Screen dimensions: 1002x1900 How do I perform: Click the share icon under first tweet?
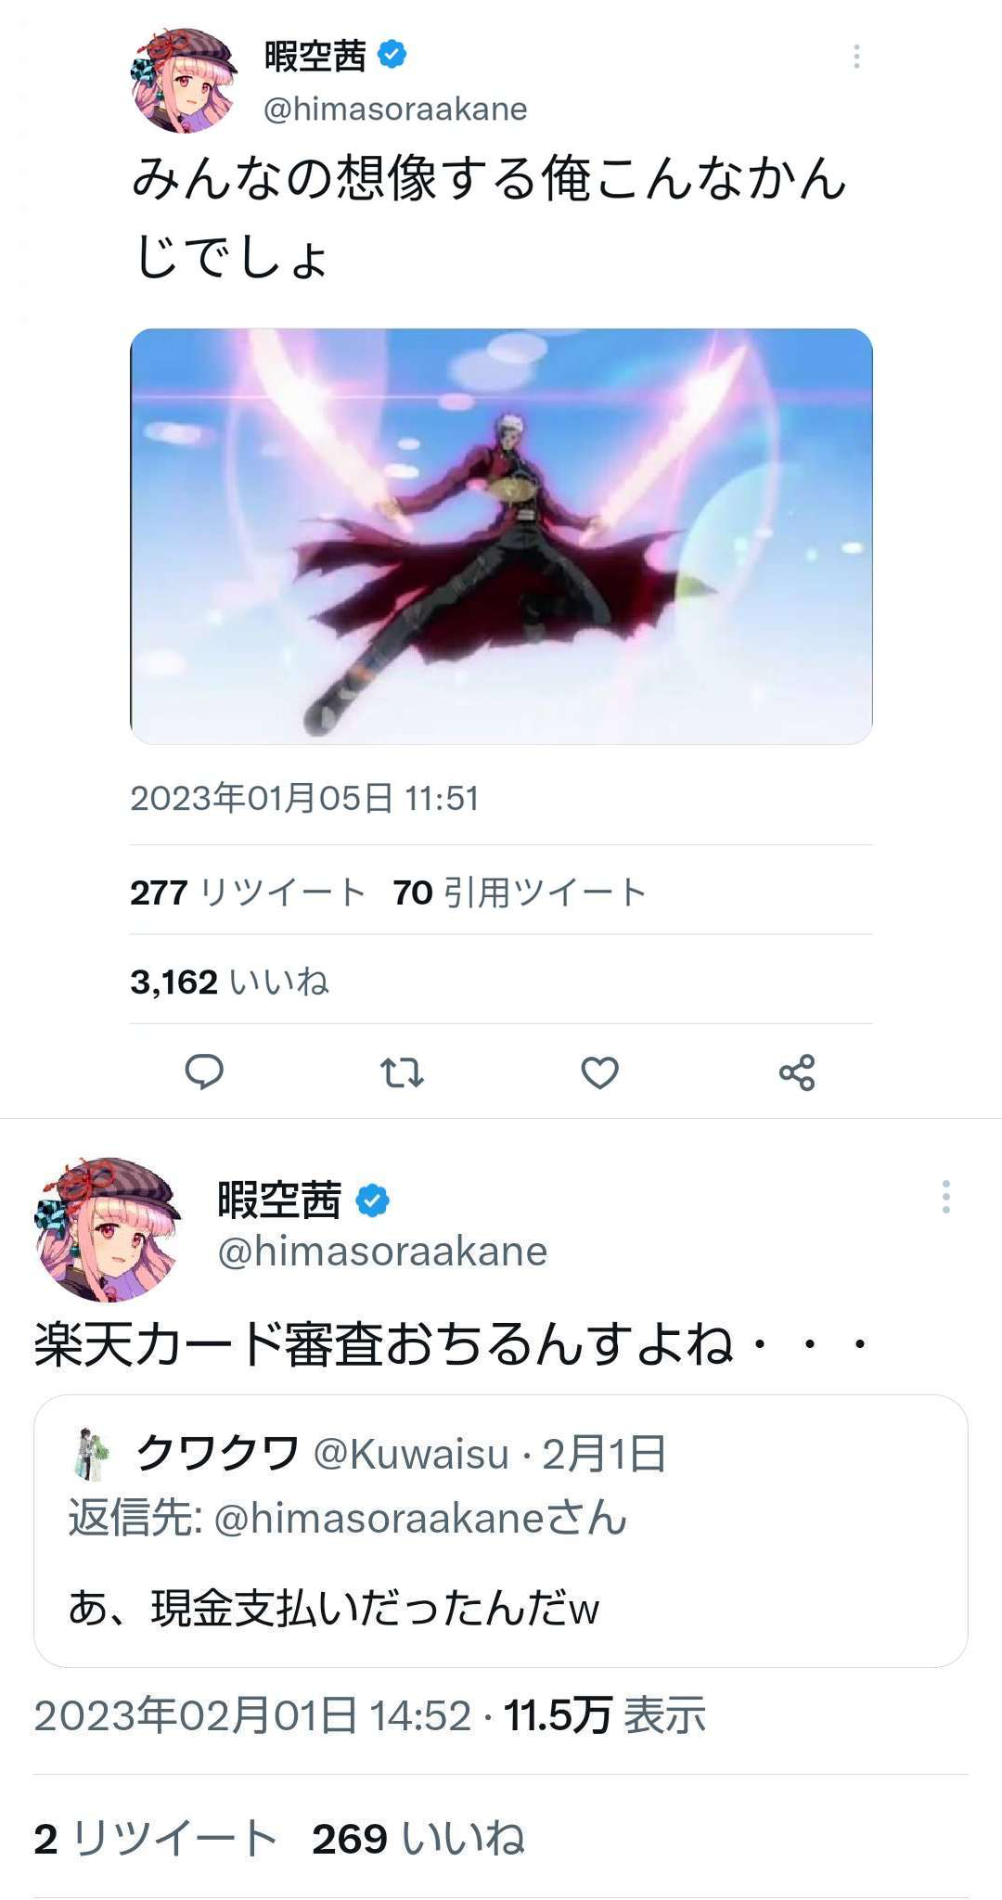pos(797,1072)
